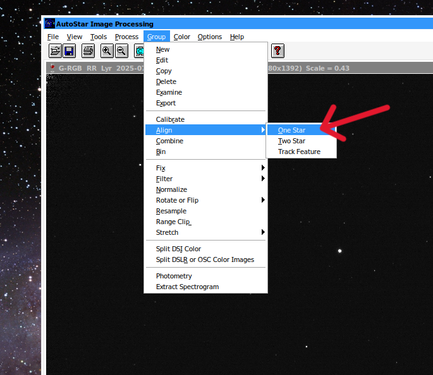Click the Open file toolbar icon
The width and height of the screenshot is (433, 375).
tap(55, 51)
